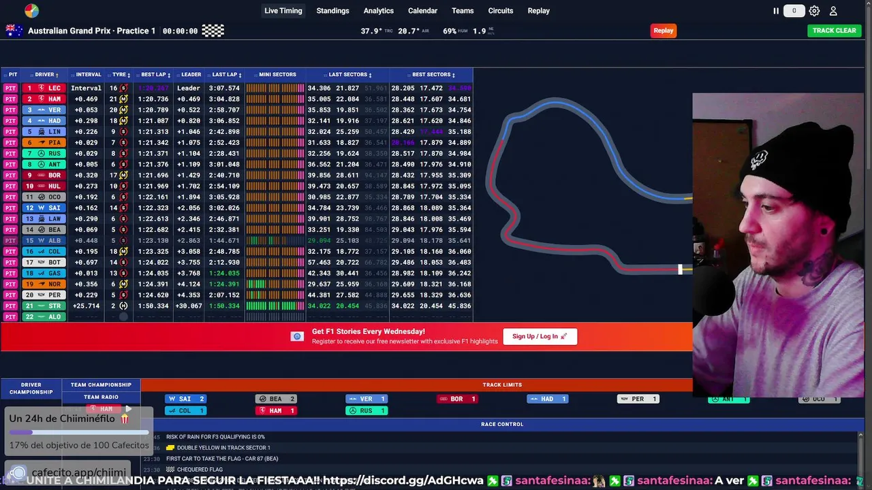Open the Teams tab
872x490 pixels.
click(x=463, y=11)
